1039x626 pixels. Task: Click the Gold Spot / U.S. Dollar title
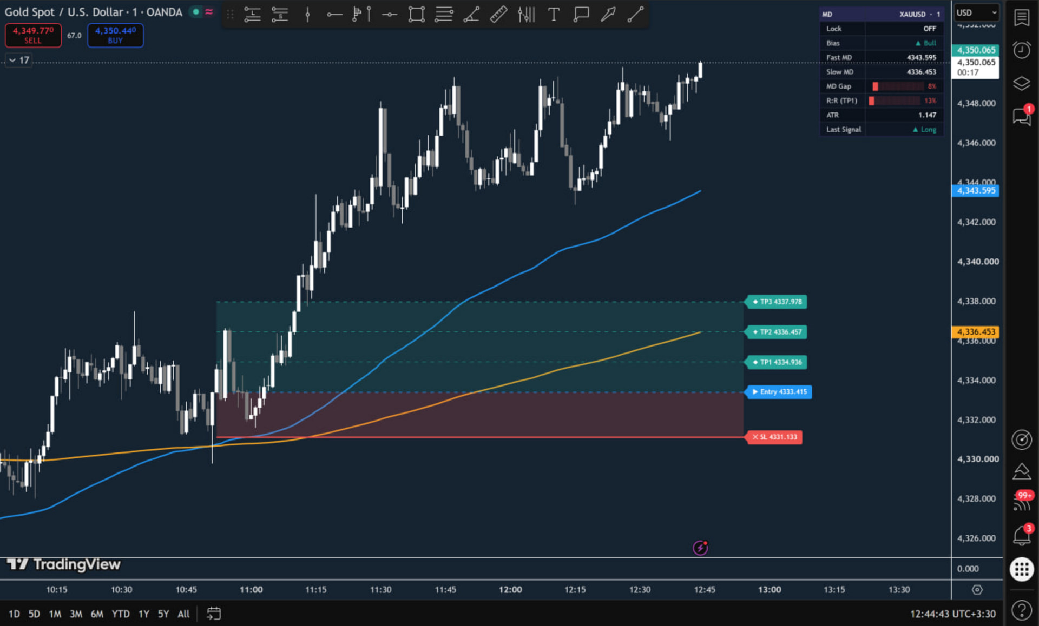coord(64,12)
